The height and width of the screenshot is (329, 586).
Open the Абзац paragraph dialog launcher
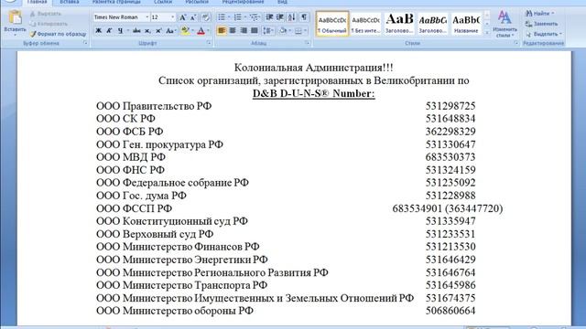(307, 43)
